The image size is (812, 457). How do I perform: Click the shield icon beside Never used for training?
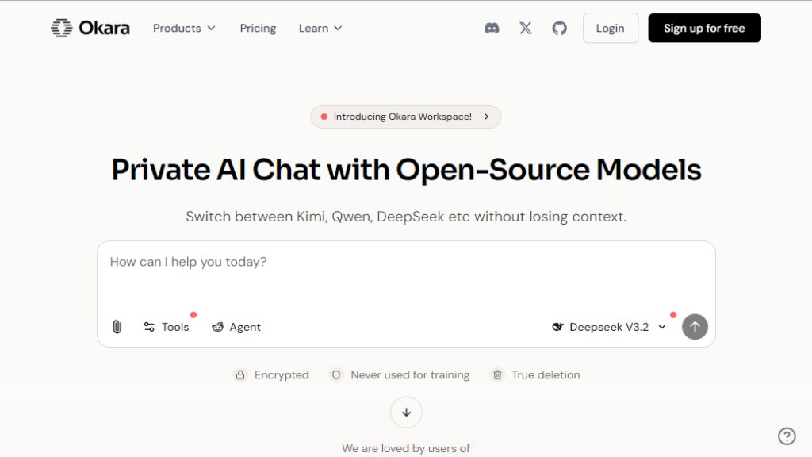point(336,374)
